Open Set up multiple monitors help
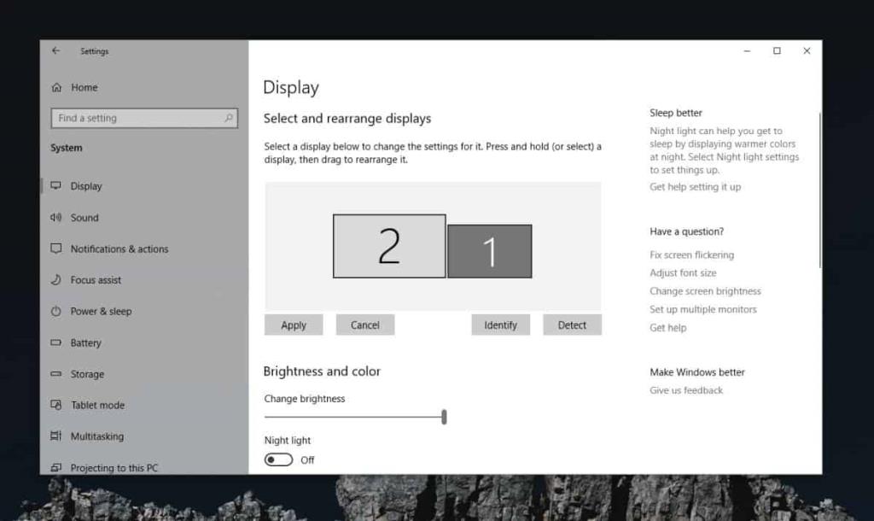Image resolution: width=874 pixels, height=521 pixels. point(702,309)
